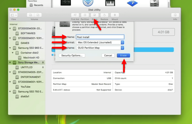Collapse the ST4000DM005-2DP disk tree

click(x=10, y=72)
